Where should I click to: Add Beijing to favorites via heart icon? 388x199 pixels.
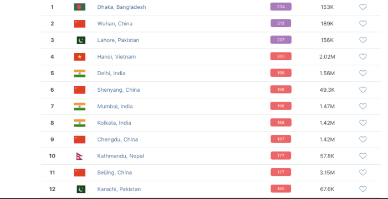pyautogui.click(x=363, y=172)
